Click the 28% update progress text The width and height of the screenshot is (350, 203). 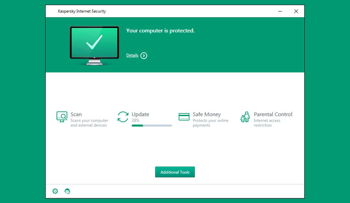136,120
